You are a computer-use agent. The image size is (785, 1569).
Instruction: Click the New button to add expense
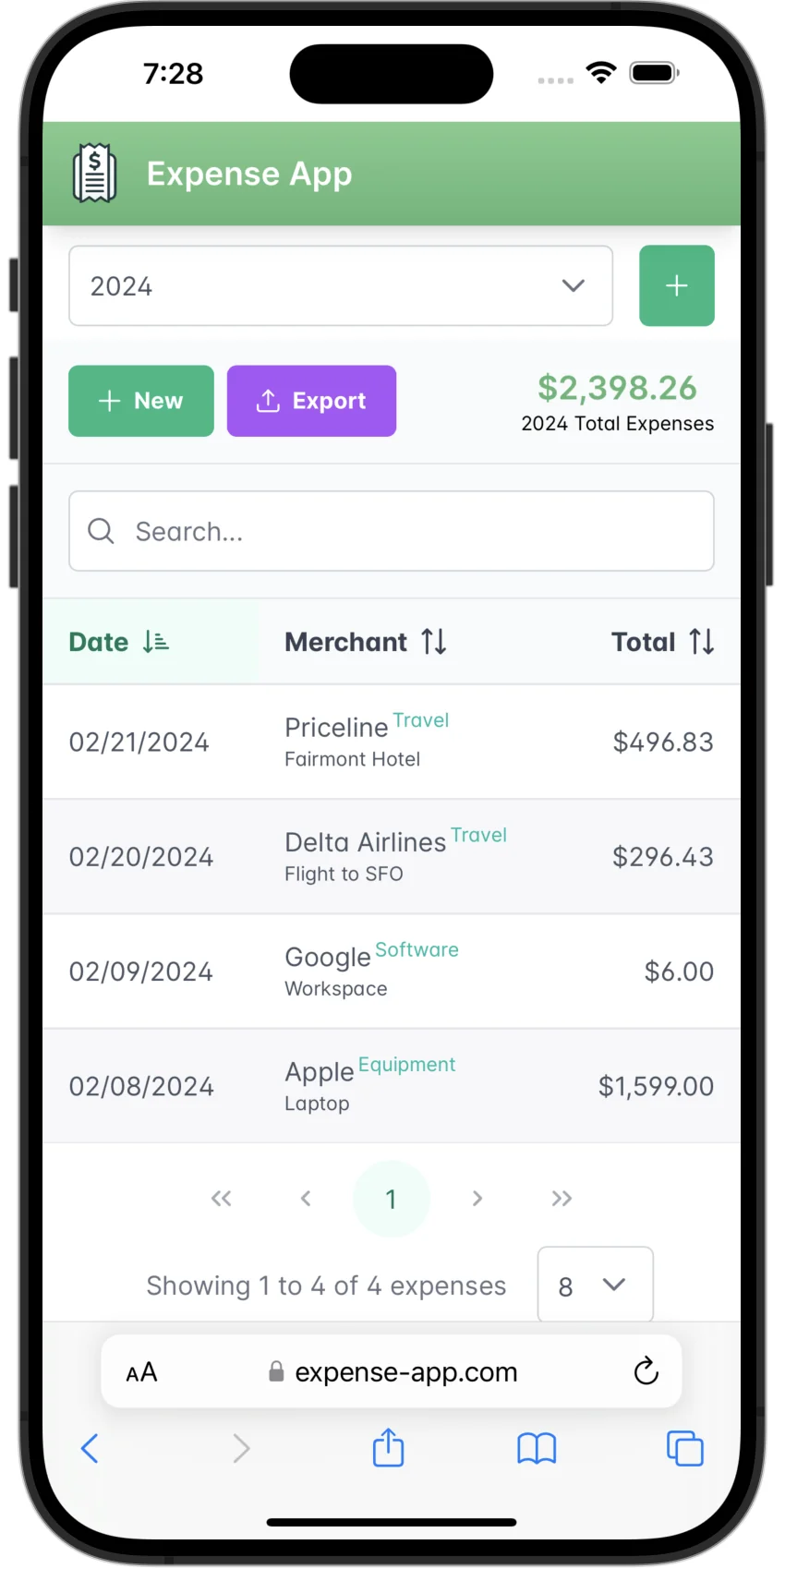140,401
